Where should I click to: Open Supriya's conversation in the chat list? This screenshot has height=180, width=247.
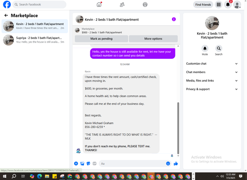35,40
